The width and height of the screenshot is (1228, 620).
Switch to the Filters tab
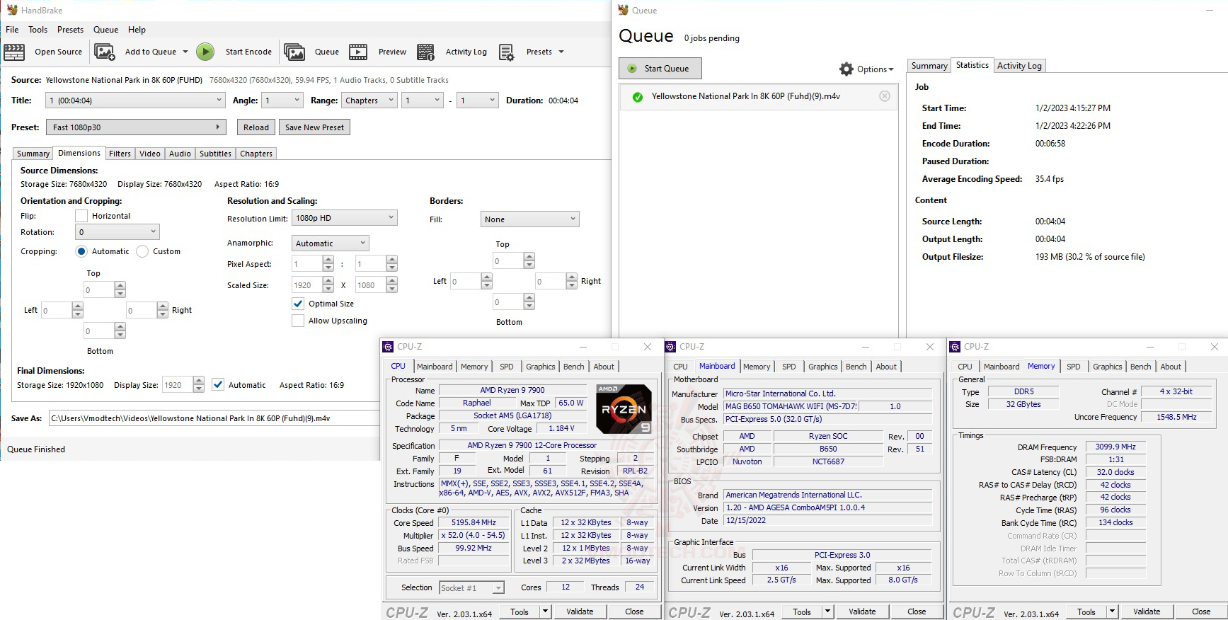tap(120, 154)
